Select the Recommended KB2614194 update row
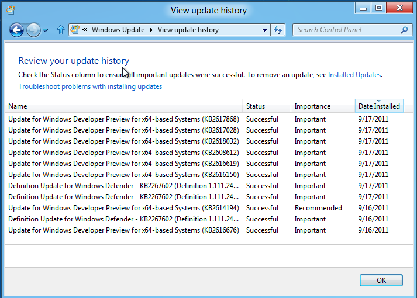 [123, 208]
